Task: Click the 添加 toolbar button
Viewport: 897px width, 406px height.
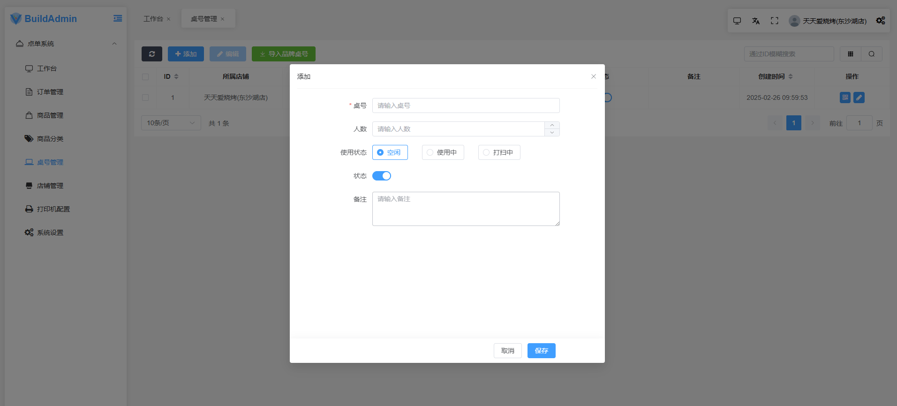Action: pos(186,54)
